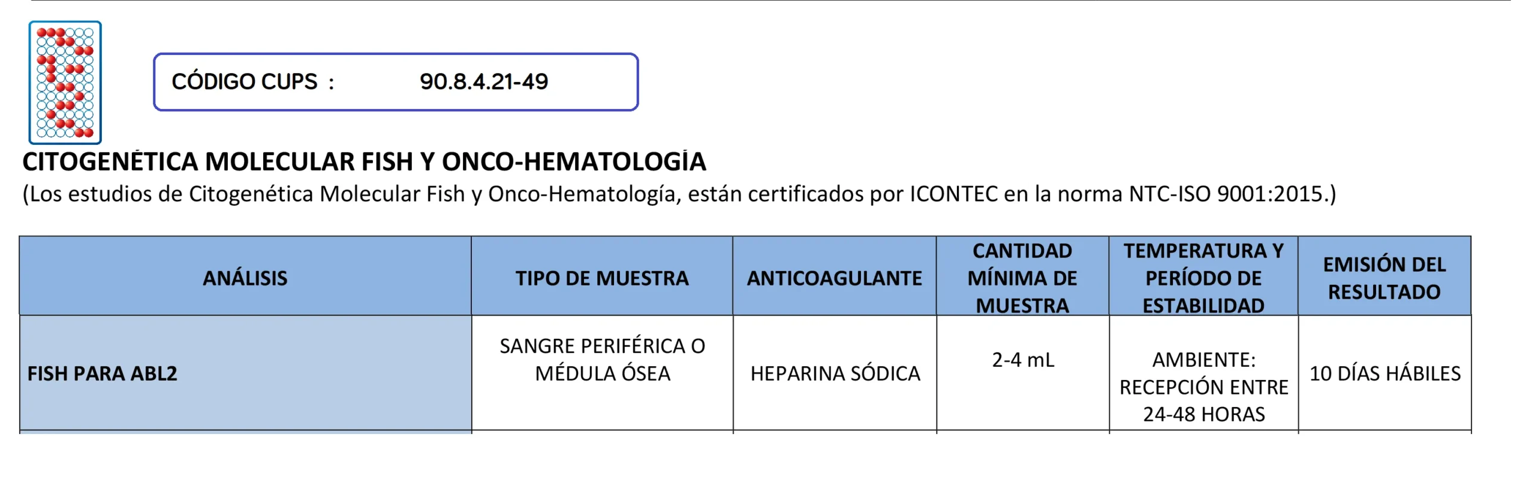Click the AMBIENTE: RECEPCIÓN ENTRE 24-48 HORAS cell
The width and height of the screenshot is (1535, 489).
(1203, 387)
